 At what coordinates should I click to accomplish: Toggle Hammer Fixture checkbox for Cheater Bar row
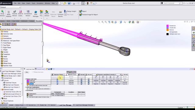coord(57,82)
